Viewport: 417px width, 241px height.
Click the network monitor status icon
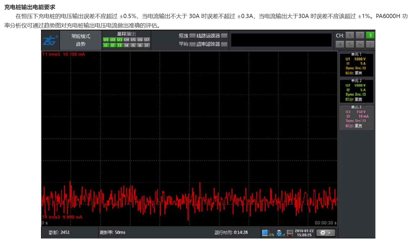click(290, 233)
